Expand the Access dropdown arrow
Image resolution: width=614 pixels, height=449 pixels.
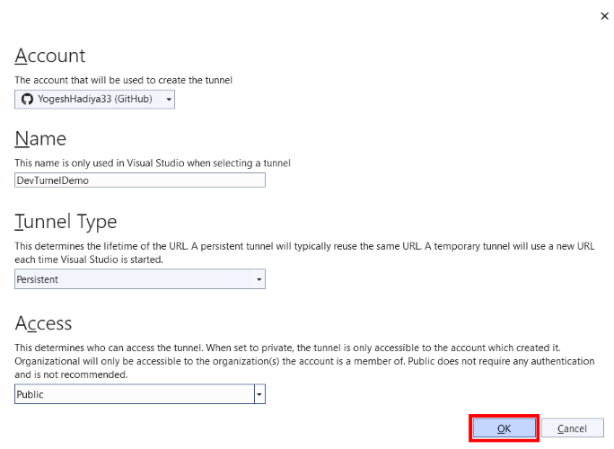point(259,394)
